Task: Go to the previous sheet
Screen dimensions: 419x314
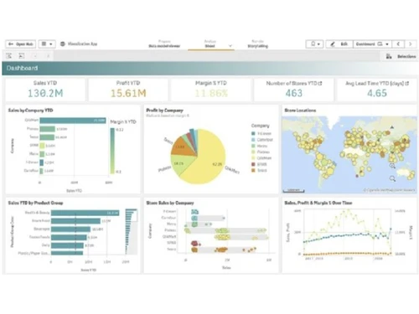Action: pyautogui.click(x=398, y=44)
